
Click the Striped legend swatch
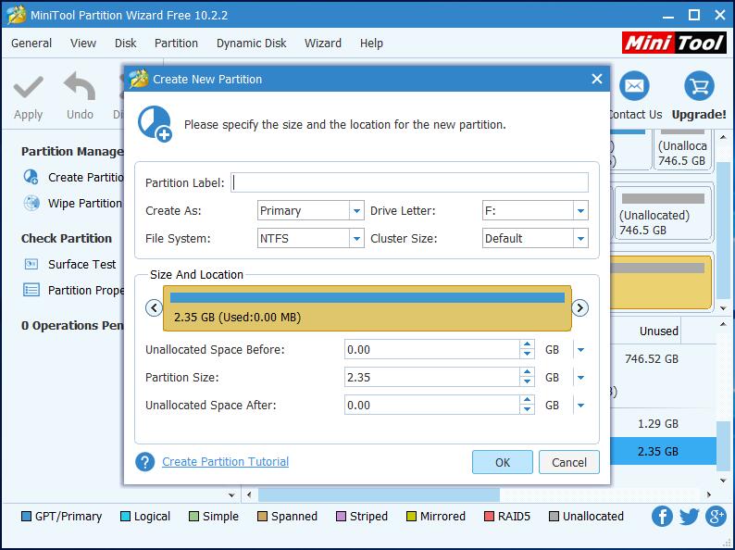(342, 517)
